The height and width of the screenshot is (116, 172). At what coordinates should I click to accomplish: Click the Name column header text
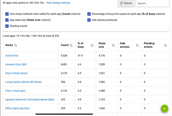[9, 45]
